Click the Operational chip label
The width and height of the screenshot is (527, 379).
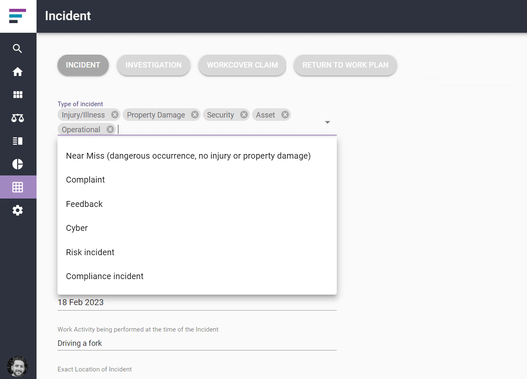[81, 130]
